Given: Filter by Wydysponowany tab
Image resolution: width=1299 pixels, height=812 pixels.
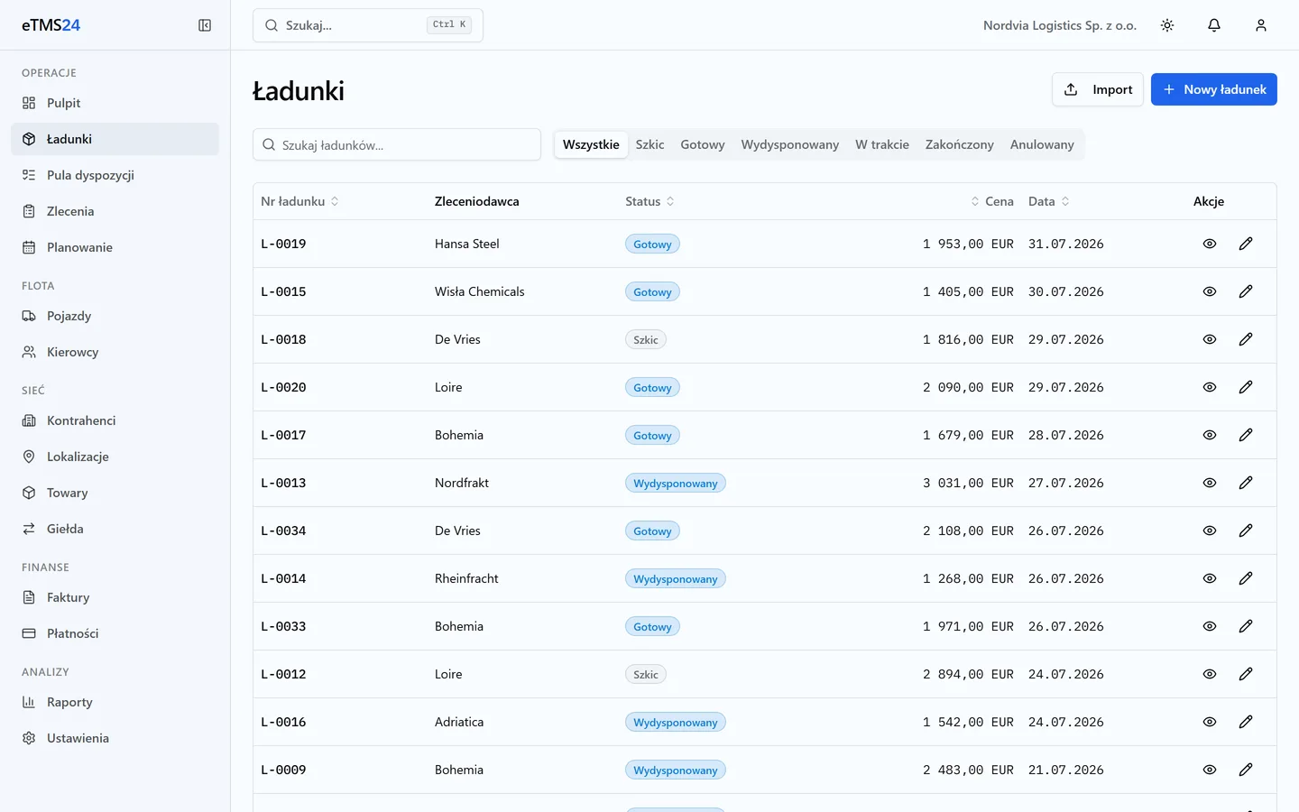Looking at the screenshot, I should tap(790, 144).
